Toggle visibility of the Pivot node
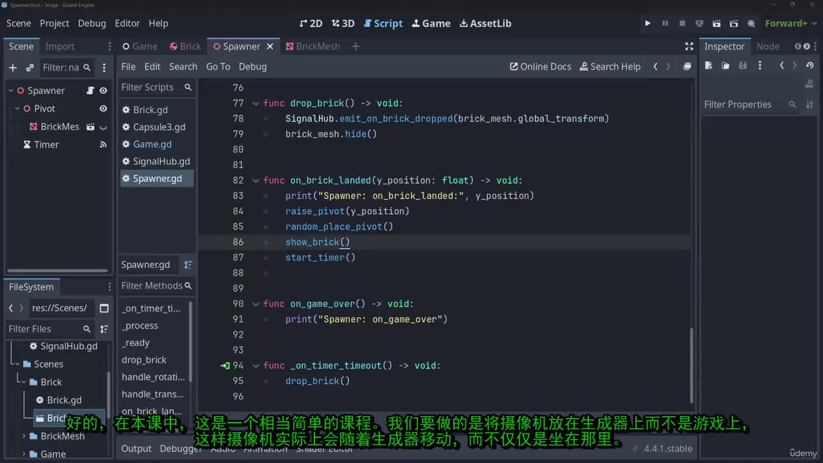This screenshot has width=823, height=463. pyautogui.click(x=103, y=109)
